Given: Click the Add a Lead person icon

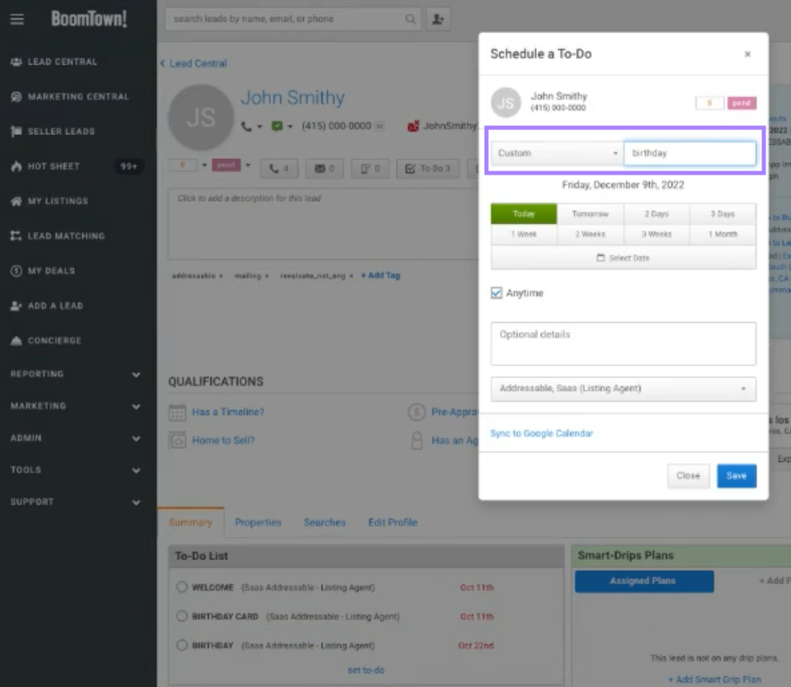Looking at the screenshot, I should point(16,306).
